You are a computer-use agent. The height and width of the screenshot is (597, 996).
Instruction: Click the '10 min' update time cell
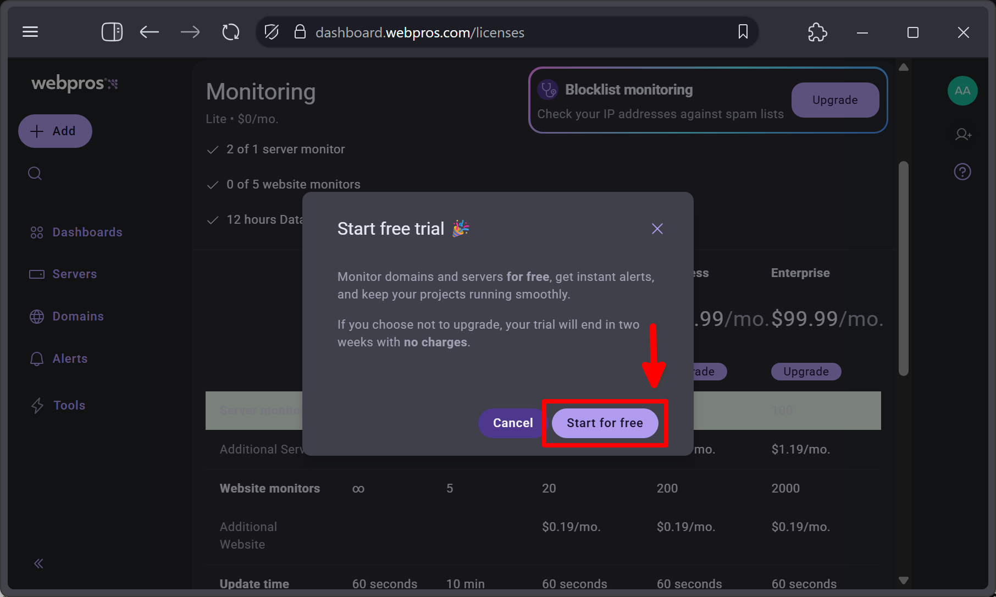click(x=465, y=584)
